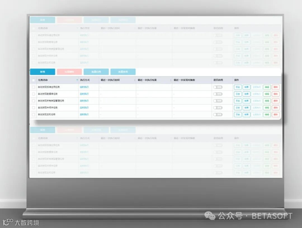Open 日志 for 自动发现标准应用任务
302x228 pixels.
[238, 87]
